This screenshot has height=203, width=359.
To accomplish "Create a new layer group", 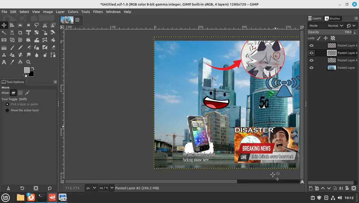I will pyautogui.click(x=317, y=188).
